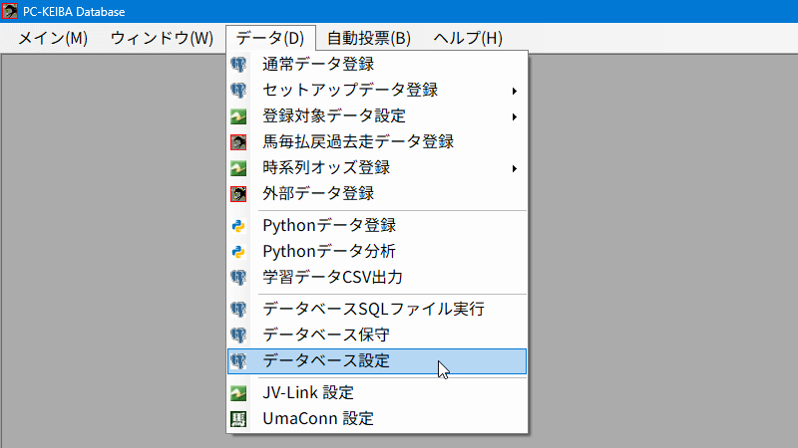Click the green icon beside JV-Link 設定

(x=238, y=393)
